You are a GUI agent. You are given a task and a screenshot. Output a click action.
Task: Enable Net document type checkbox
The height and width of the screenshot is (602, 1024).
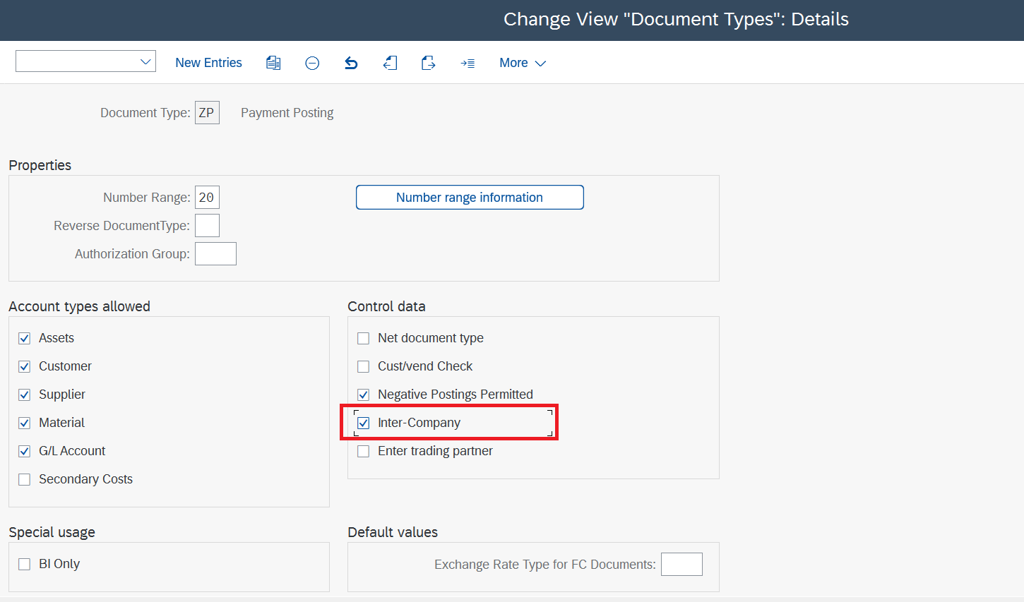tap(364, 338)
